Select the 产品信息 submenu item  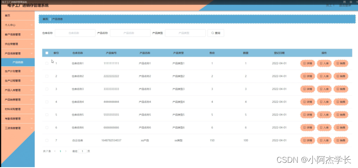[x=18, y=62]
